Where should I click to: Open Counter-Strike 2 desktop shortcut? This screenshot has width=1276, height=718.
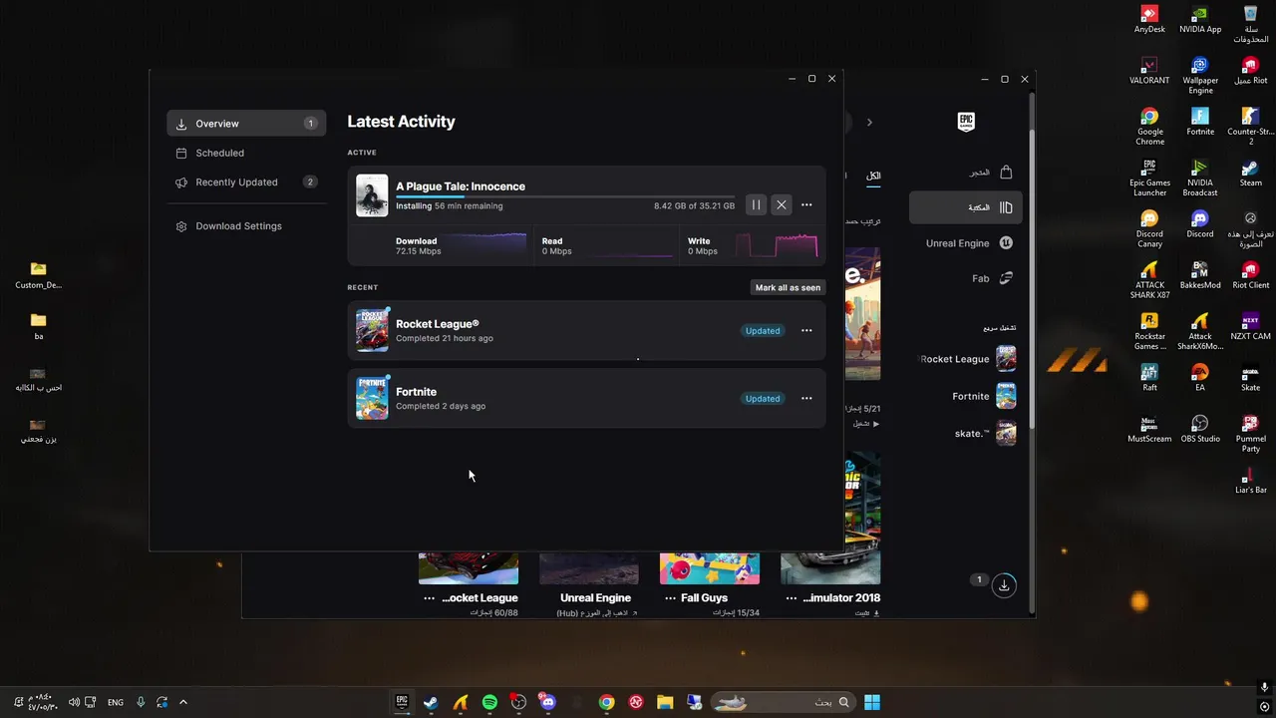pyautogui.click(x=1250, y=126)
